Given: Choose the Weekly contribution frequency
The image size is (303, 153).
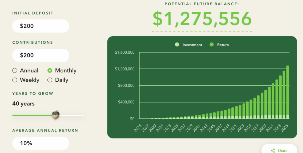Looking at the screenshot, I should pyautogui.click(x=15, y=80).
